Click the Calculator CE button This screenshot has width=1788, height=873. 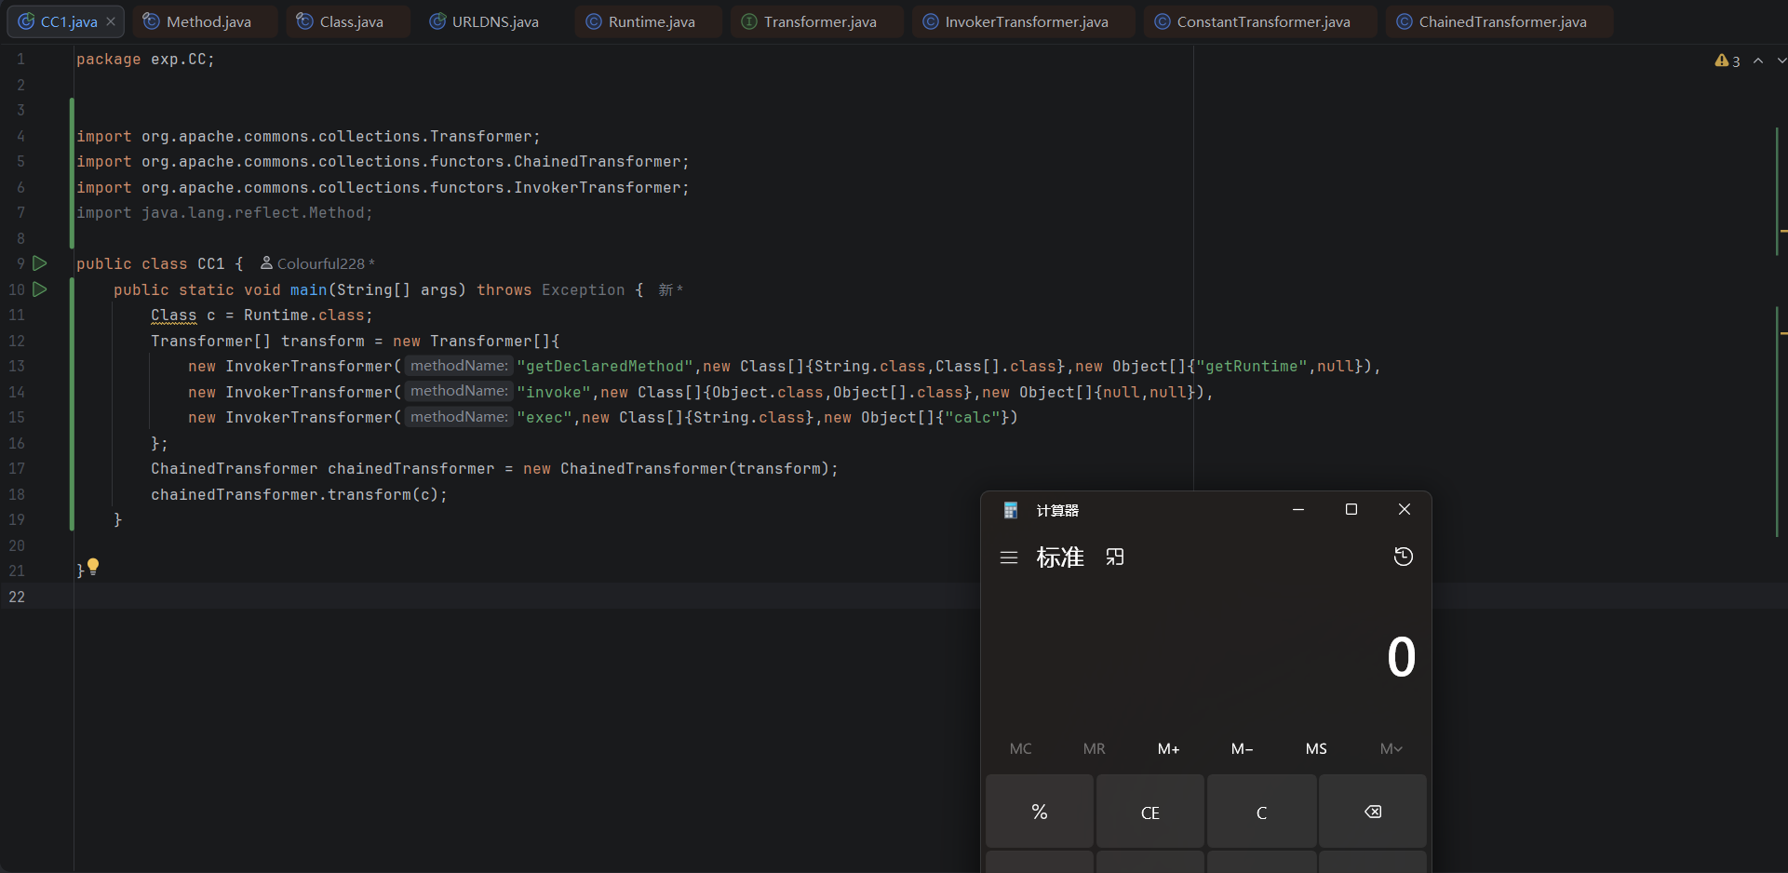[1150, 812]
